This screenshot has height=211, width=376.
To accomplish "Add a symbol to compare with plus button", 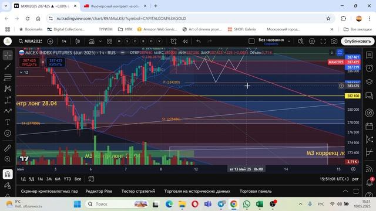I will tap(50, 41).
